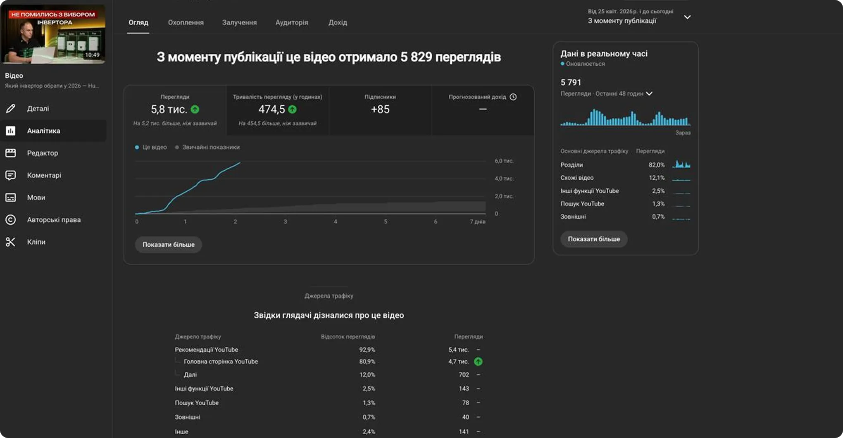Click the Джерела трафіку section label
843x438 pixels.
click(329, 296)
